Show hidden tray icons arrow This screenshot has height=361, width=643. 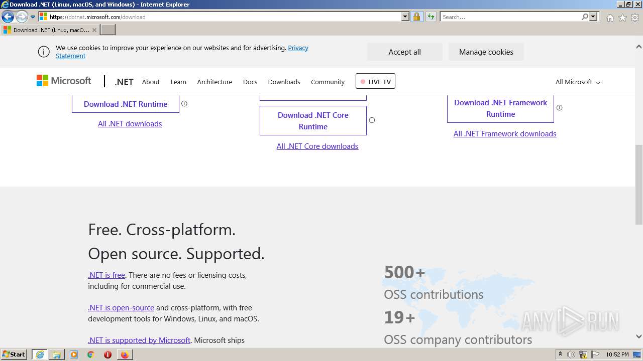560,354
